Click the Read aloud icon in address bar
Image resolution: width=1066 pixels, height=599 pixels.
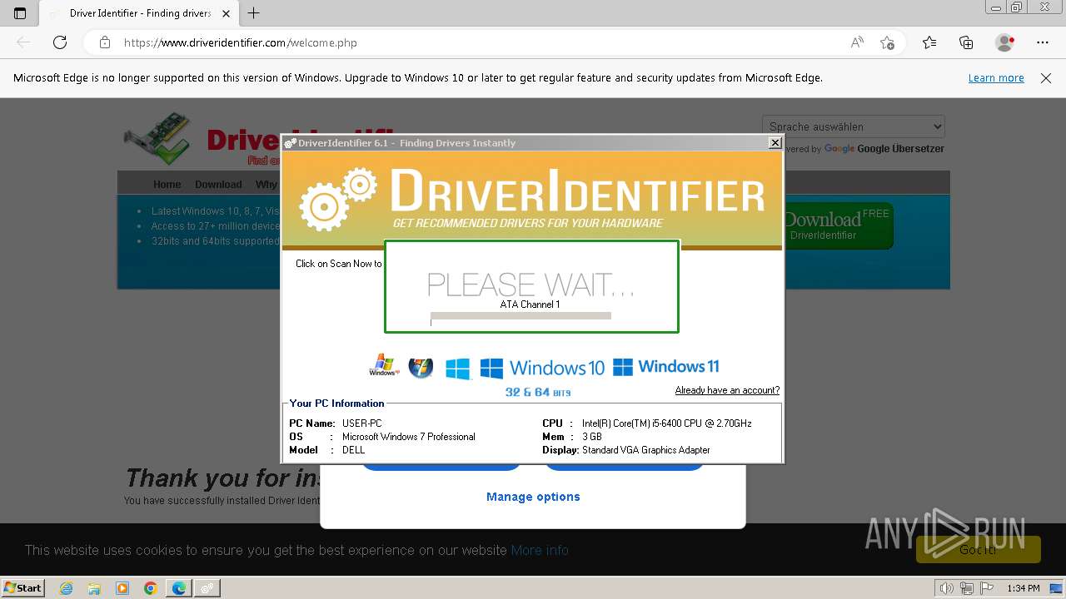pyautogui.click(x=857, y=42)
